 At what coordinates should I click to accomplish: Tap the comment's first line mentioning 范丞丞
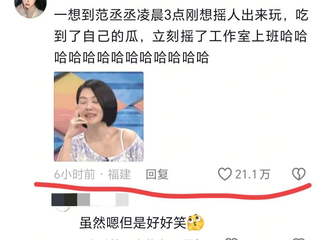click(x=181, y=15)
